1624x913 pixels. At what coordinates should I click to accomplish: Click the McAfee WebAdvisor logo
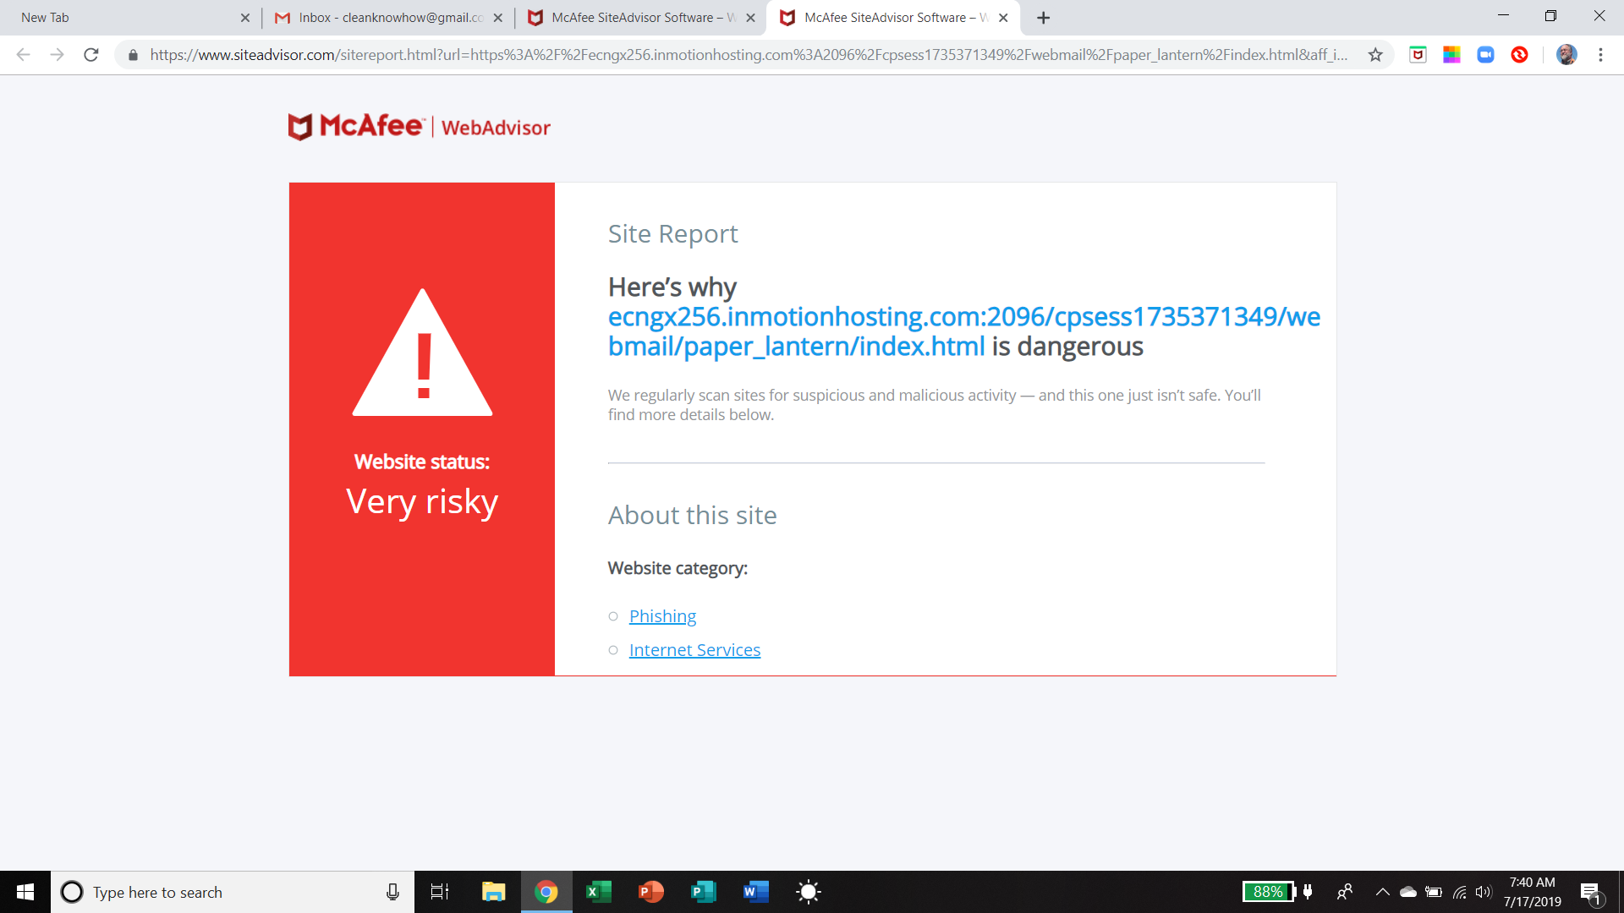tap(420, 127)
